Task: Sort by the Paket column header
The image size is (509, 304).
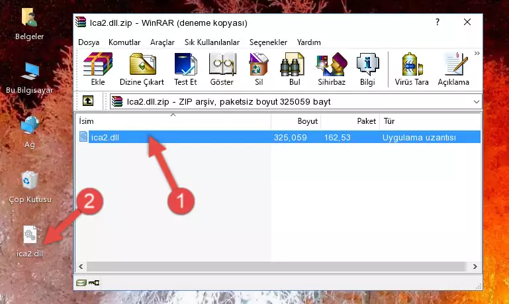Action: click(350, 121)
